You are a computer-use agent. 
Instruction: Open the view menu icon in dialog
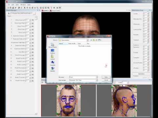(99, 40)
